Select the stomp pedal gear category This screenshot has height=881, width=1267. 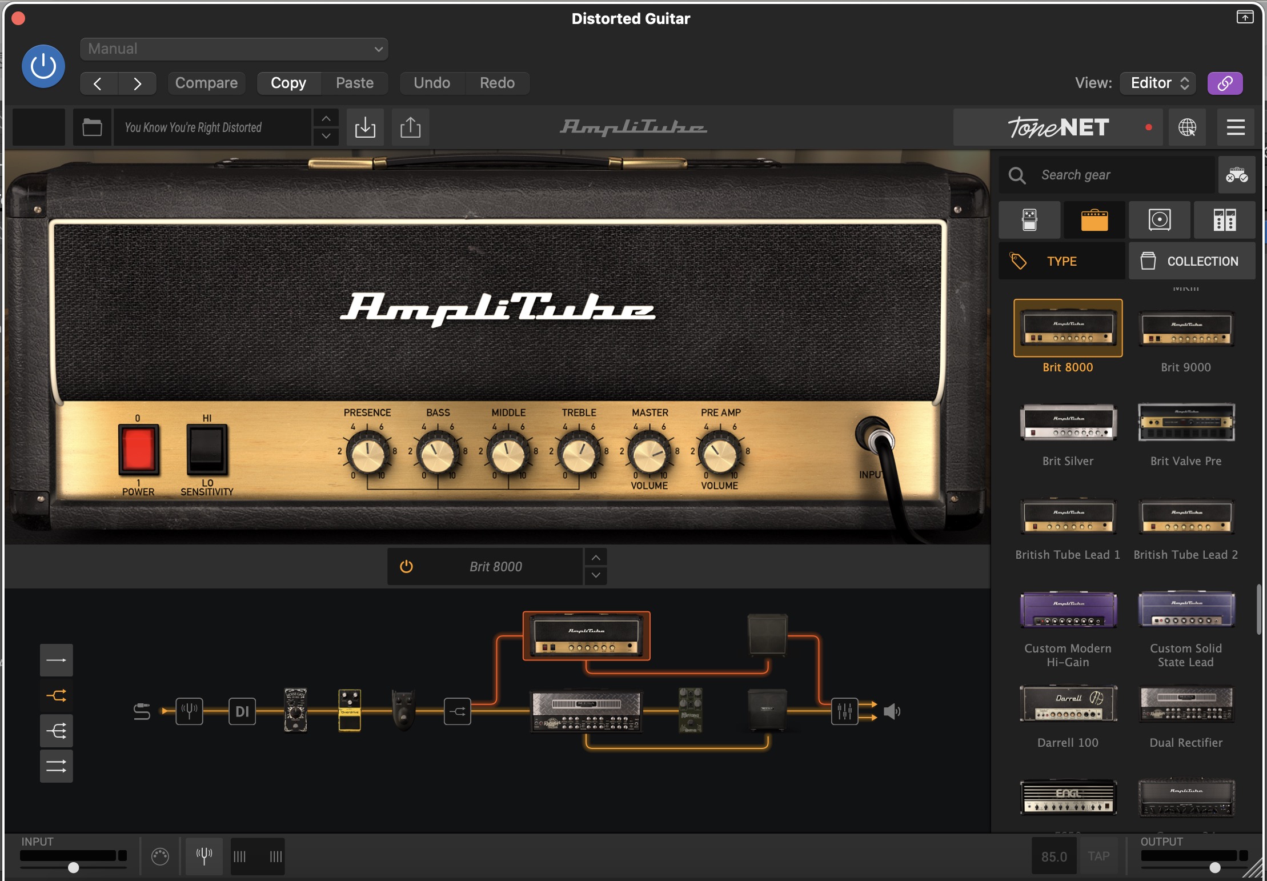tap(1029, 220)
